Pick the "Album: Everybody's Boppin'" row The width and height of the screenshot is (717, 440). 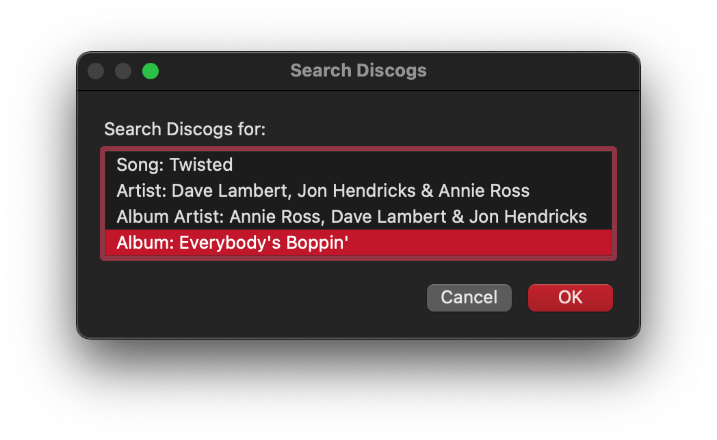233,243
